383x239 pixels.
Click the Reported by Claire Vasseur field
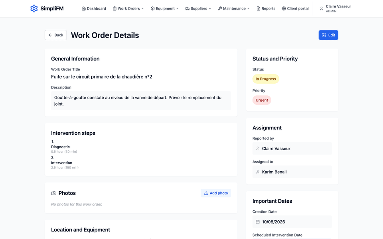tap(292, 149)
